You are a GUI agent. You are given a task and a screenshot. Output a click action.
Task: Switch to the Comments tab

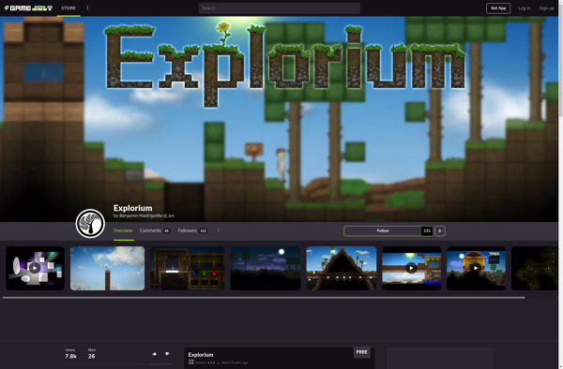(x=155, y=230)
